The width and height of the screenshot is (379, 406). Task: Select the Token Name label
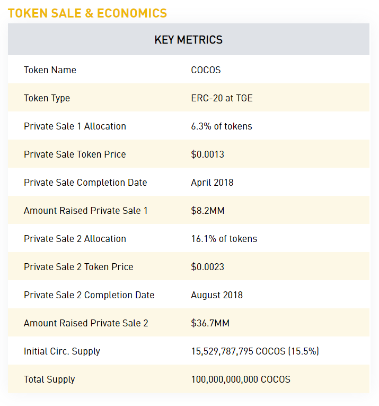[x=50, y=70]
